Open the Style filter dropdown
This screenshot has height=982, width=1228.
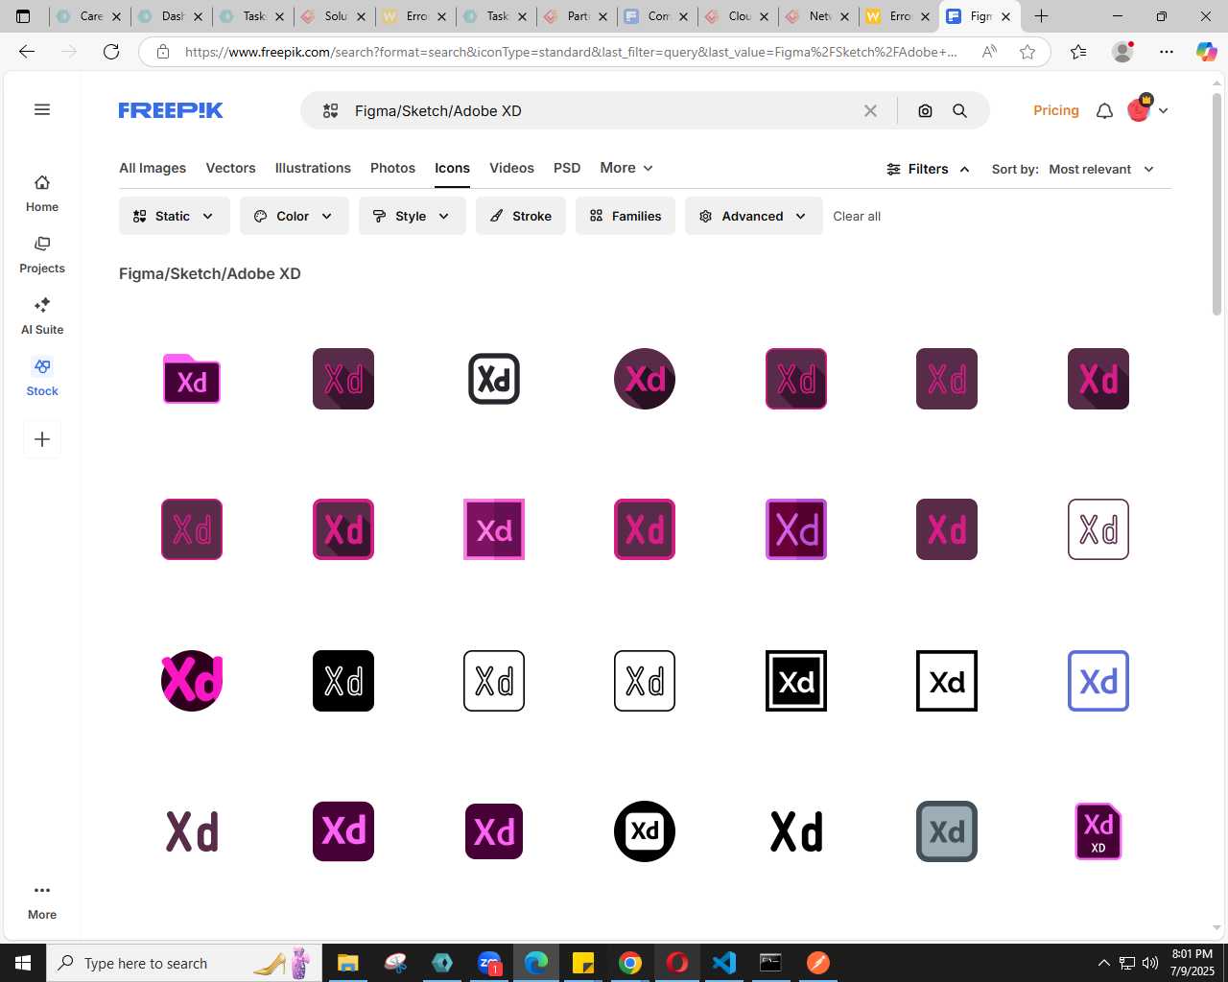(x=413, y=216)
